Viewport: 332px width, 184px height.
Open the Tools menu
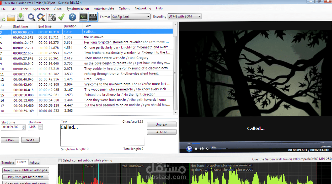coord(25,9)
